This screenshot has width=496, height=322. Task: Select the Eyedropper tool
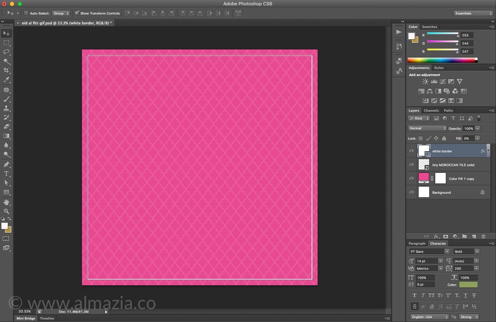(x=7, y=80)
